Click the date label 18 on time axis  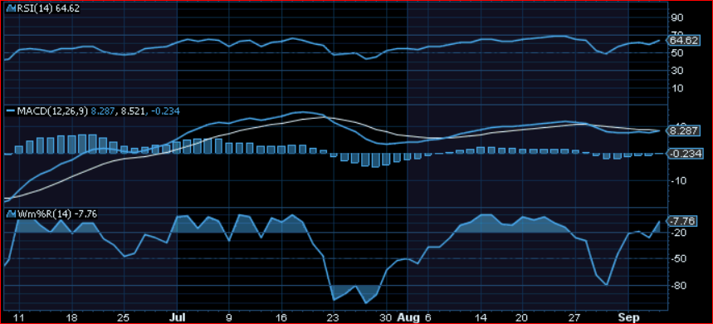tap(72, 317)
